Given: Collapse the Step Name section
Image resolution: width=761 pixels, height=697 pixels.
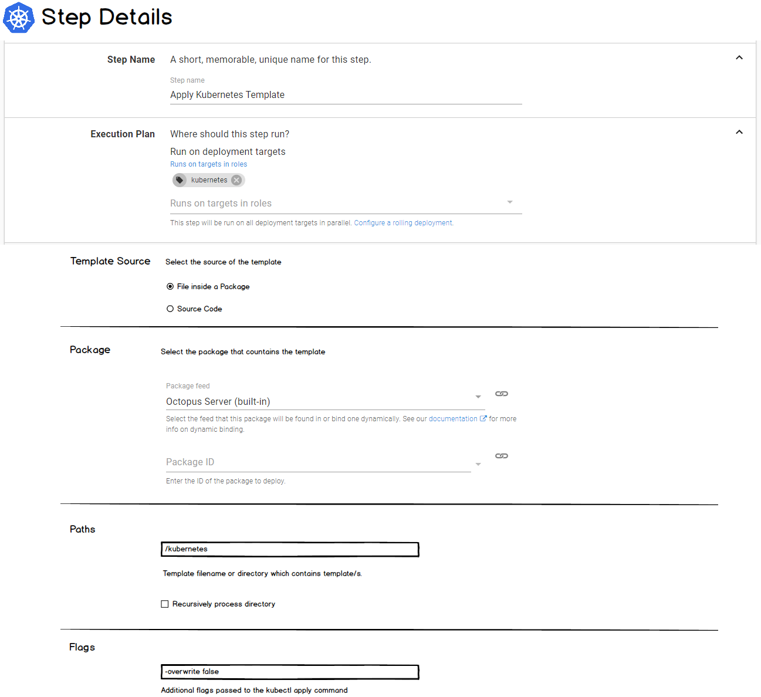Looking at the screenshot, I should (x=739, y=57).
